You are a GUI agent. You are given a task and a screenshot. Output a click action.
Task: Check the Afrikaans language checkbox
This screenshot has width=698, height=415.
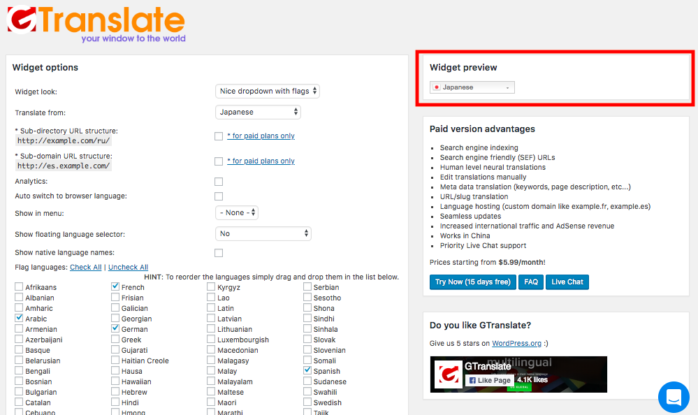coord(19,286)
